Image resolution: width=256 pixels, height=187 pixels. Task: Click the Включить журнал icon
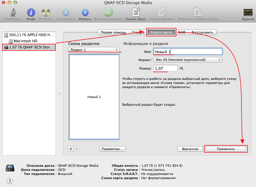[x=108, y=12]
